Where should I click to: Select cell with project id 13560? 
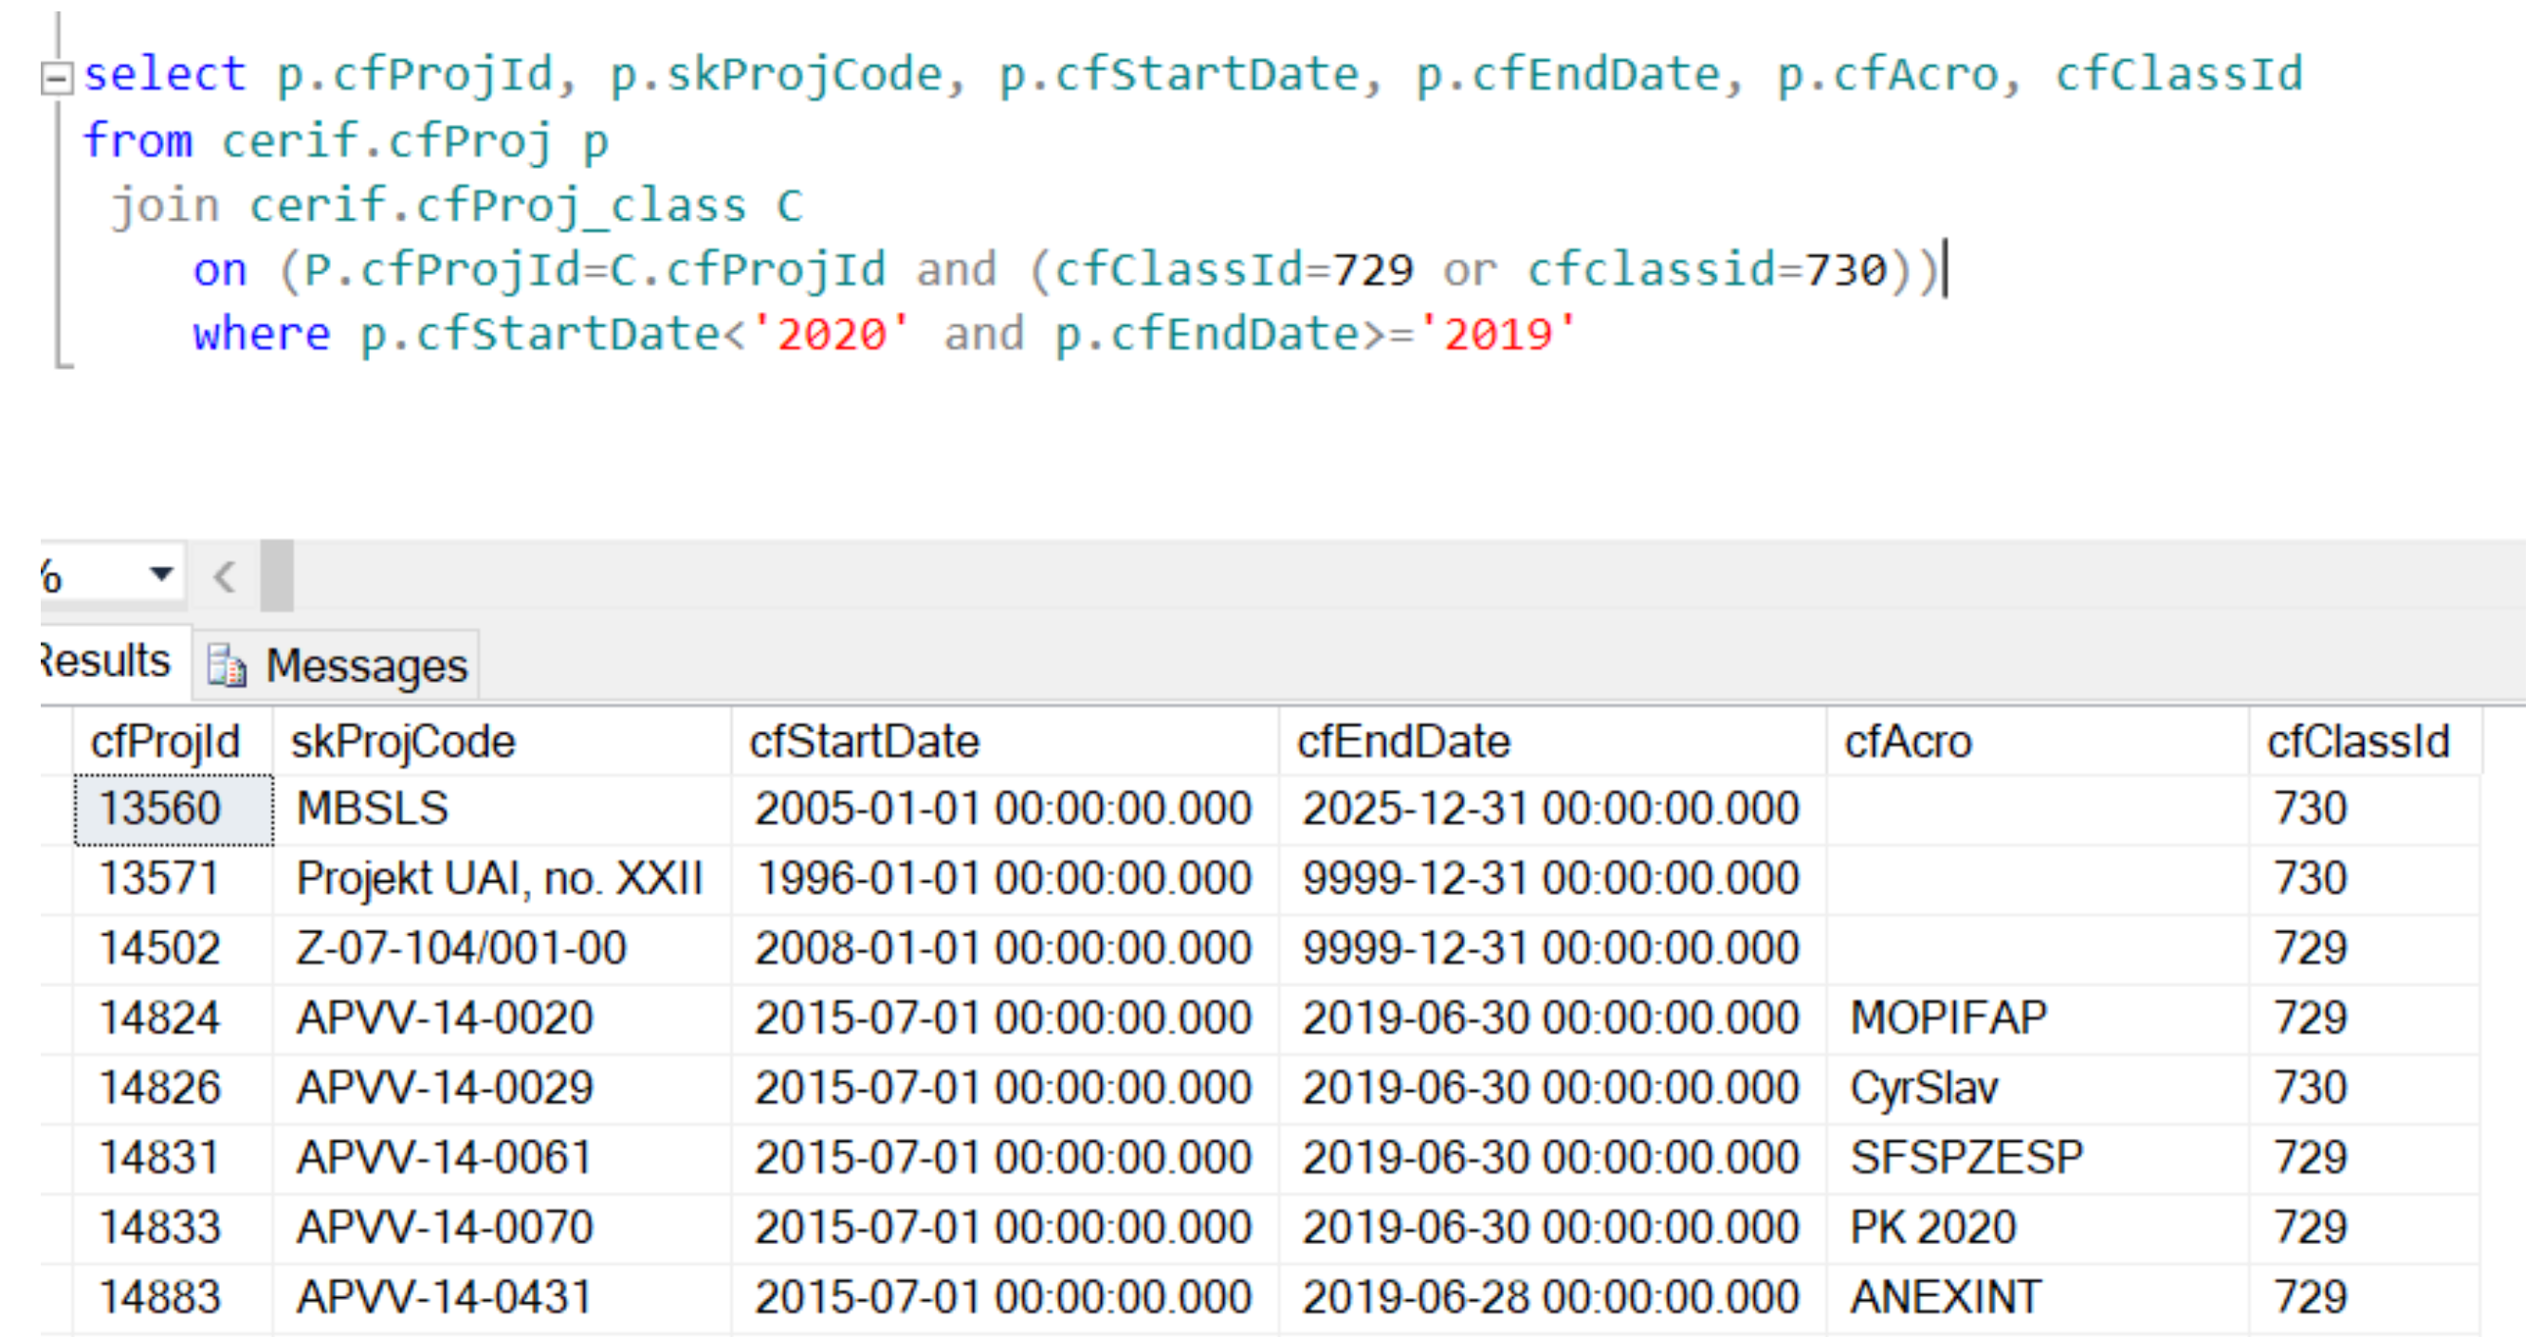click(x=161, y=809)
